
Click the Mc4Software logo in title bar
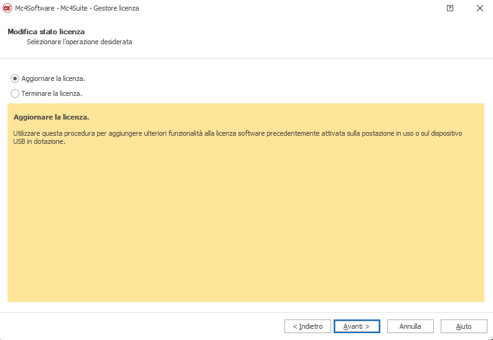pos(8,8)
